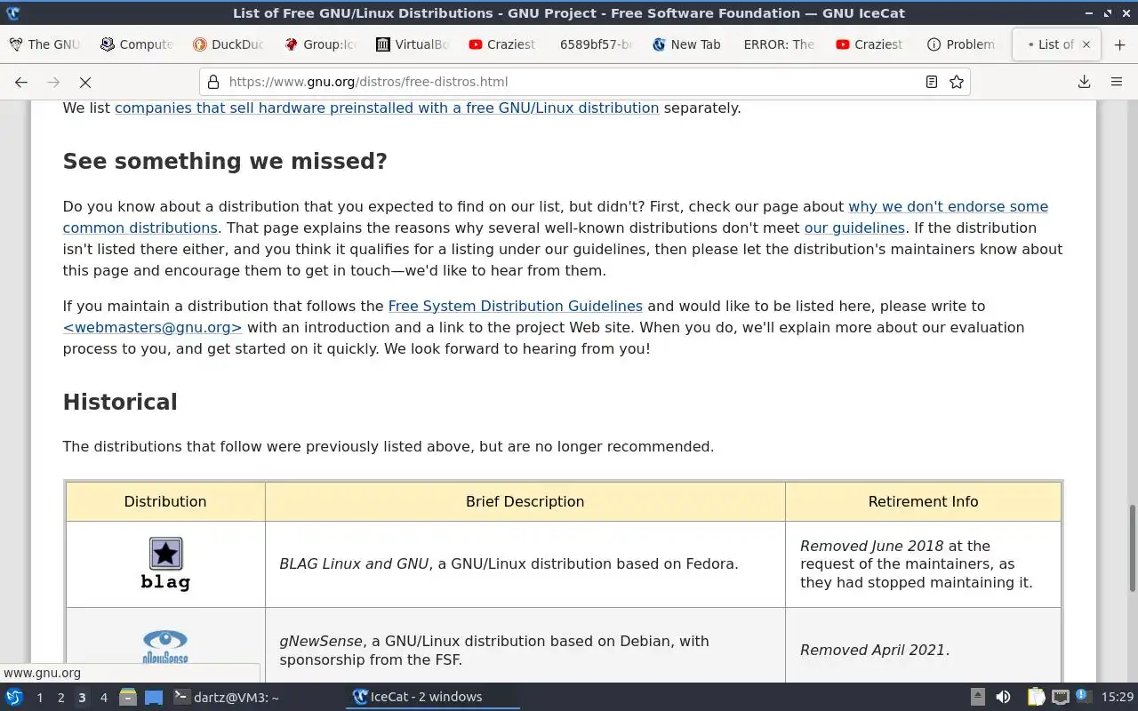
Task: Switch to workspace 1
Action: (39, 698)
